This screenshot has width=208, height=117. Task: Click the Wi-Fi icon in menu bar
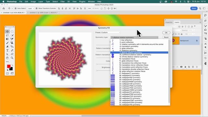tap(176, 2)
